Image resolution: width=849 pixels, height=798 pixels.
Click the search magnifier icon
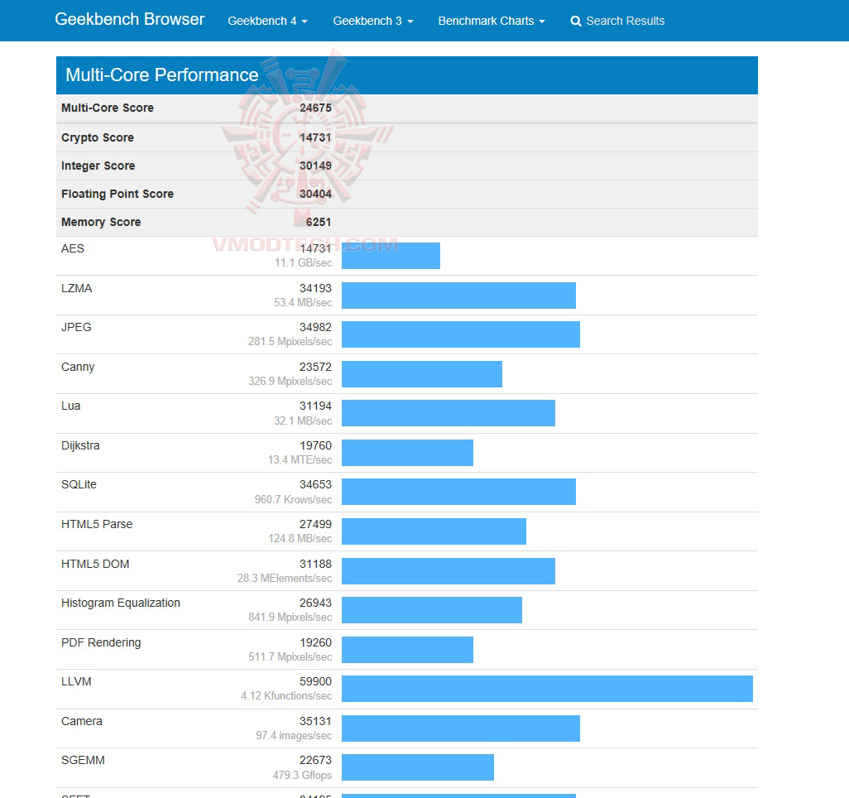tap(576, 22)
